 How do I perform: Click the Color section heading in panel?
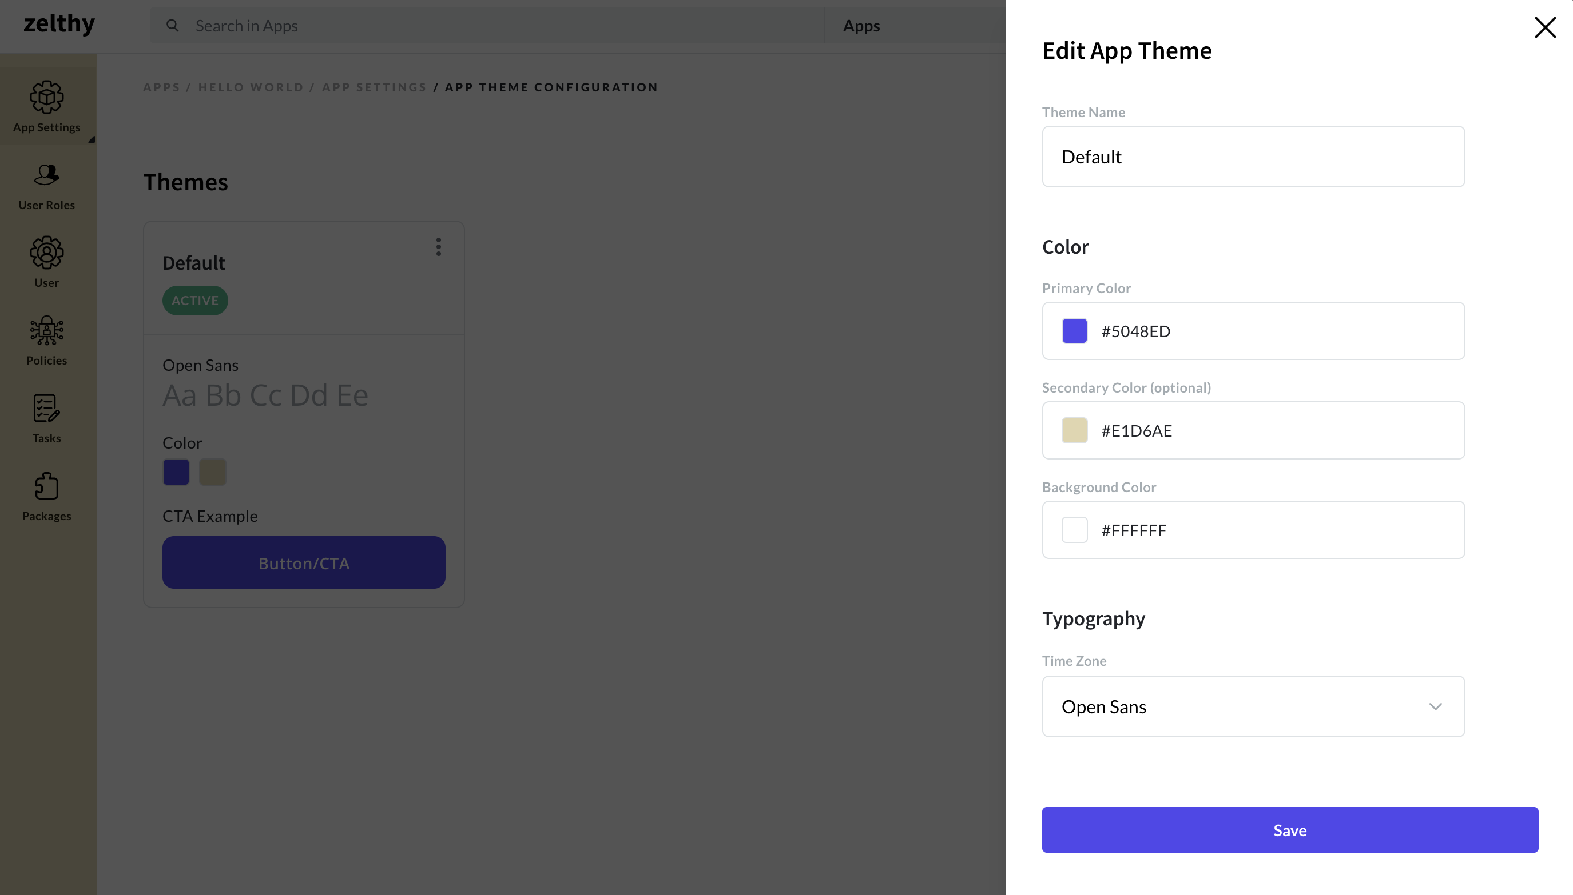pos(1065,247)
